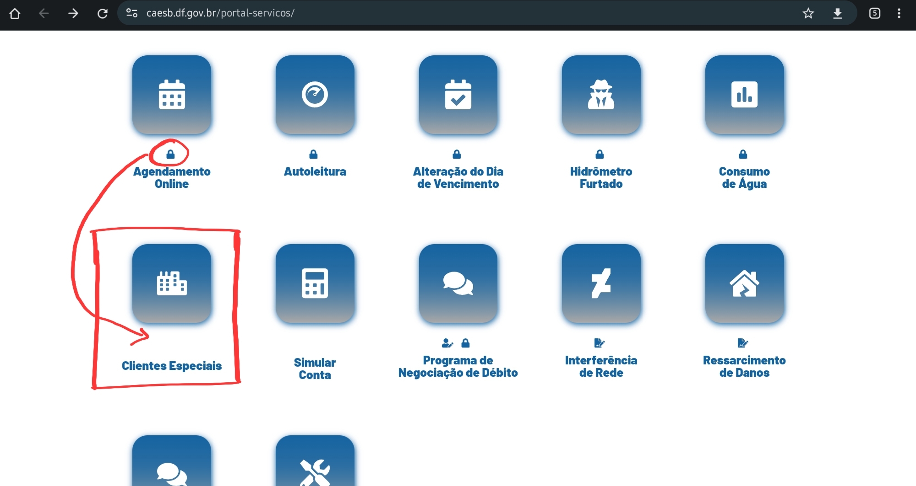The width and height of the screenshot is (916, 486).
Task: Open Programa de Negociação de Débito tile
Action: (x=458, y=283)
